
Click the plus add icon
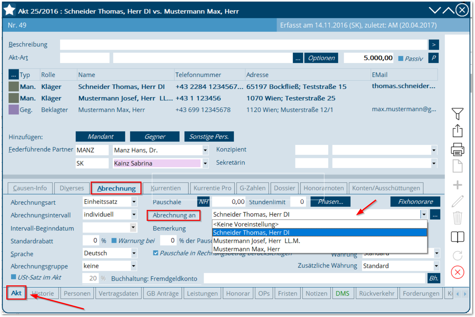coord(457,185)
